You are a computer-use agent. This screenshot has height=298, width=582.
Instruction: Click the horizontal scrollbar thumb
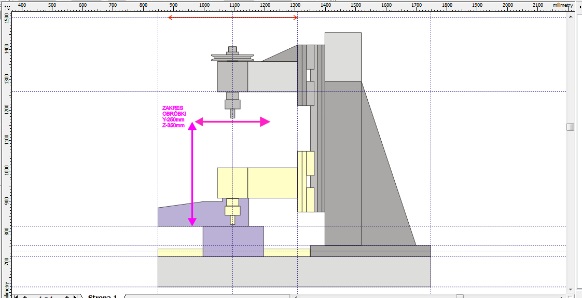[459, 296]
